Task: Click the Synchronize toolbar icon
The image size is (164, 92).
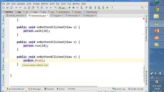Action: coord(11,8)
